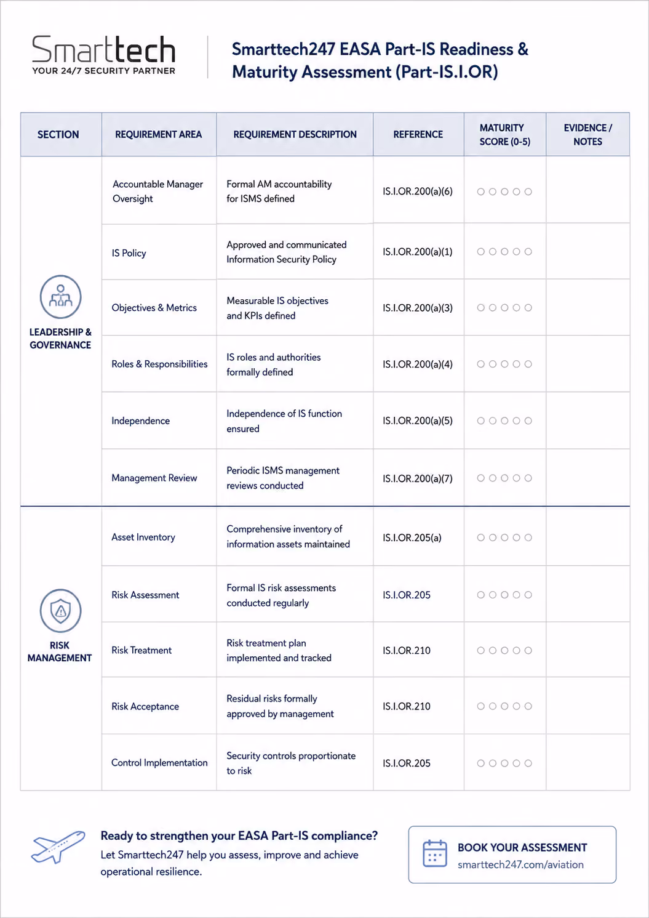Click 'YOUR 24/7 SECURITY PARTNER' tagline
649x918 pixels.
(103, 71)
